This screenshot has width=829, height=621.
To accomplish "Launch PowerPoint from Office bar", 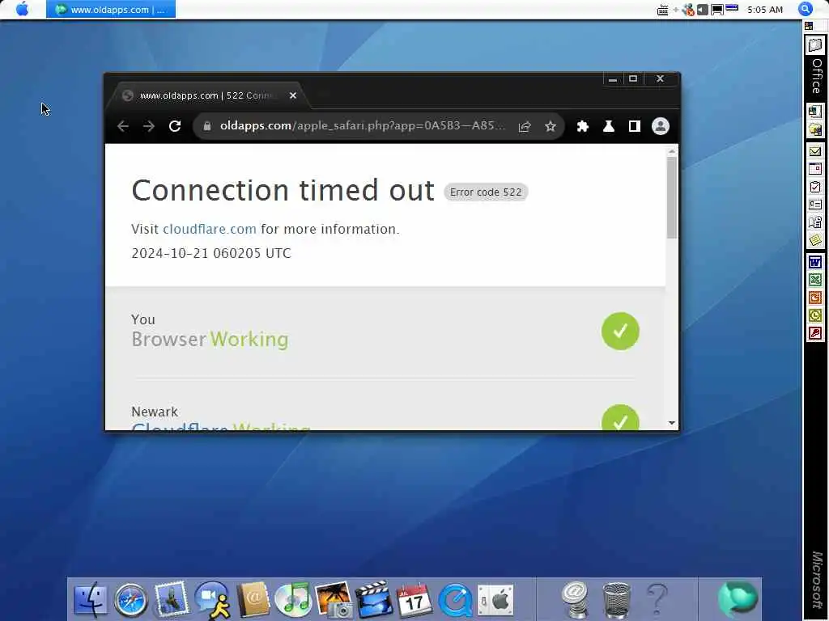I will coord(814,298).
